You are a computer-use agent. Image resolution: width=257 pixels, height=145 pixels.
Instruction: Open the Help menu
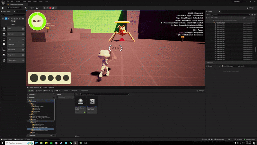46,1
